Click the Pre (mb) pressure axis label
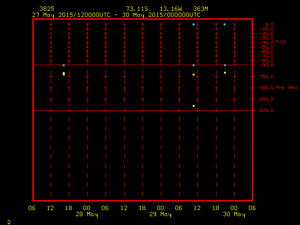Screen dimensions: 300x225 (286, 88)
